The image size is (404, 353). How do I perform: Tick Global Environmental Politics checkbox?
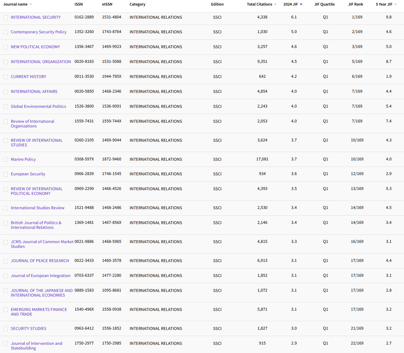tap(6, 107)
